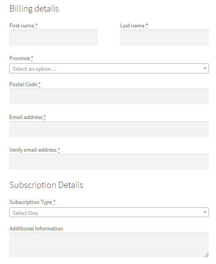Image resolution: width=216 pixels, height=264 pixels.
Task: Focus the Email address input field
Action: [x=109, y=129]
